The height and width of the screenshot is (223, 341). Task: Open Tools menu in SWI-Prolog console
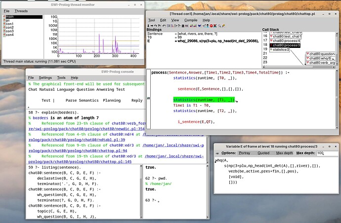point(61,78)
